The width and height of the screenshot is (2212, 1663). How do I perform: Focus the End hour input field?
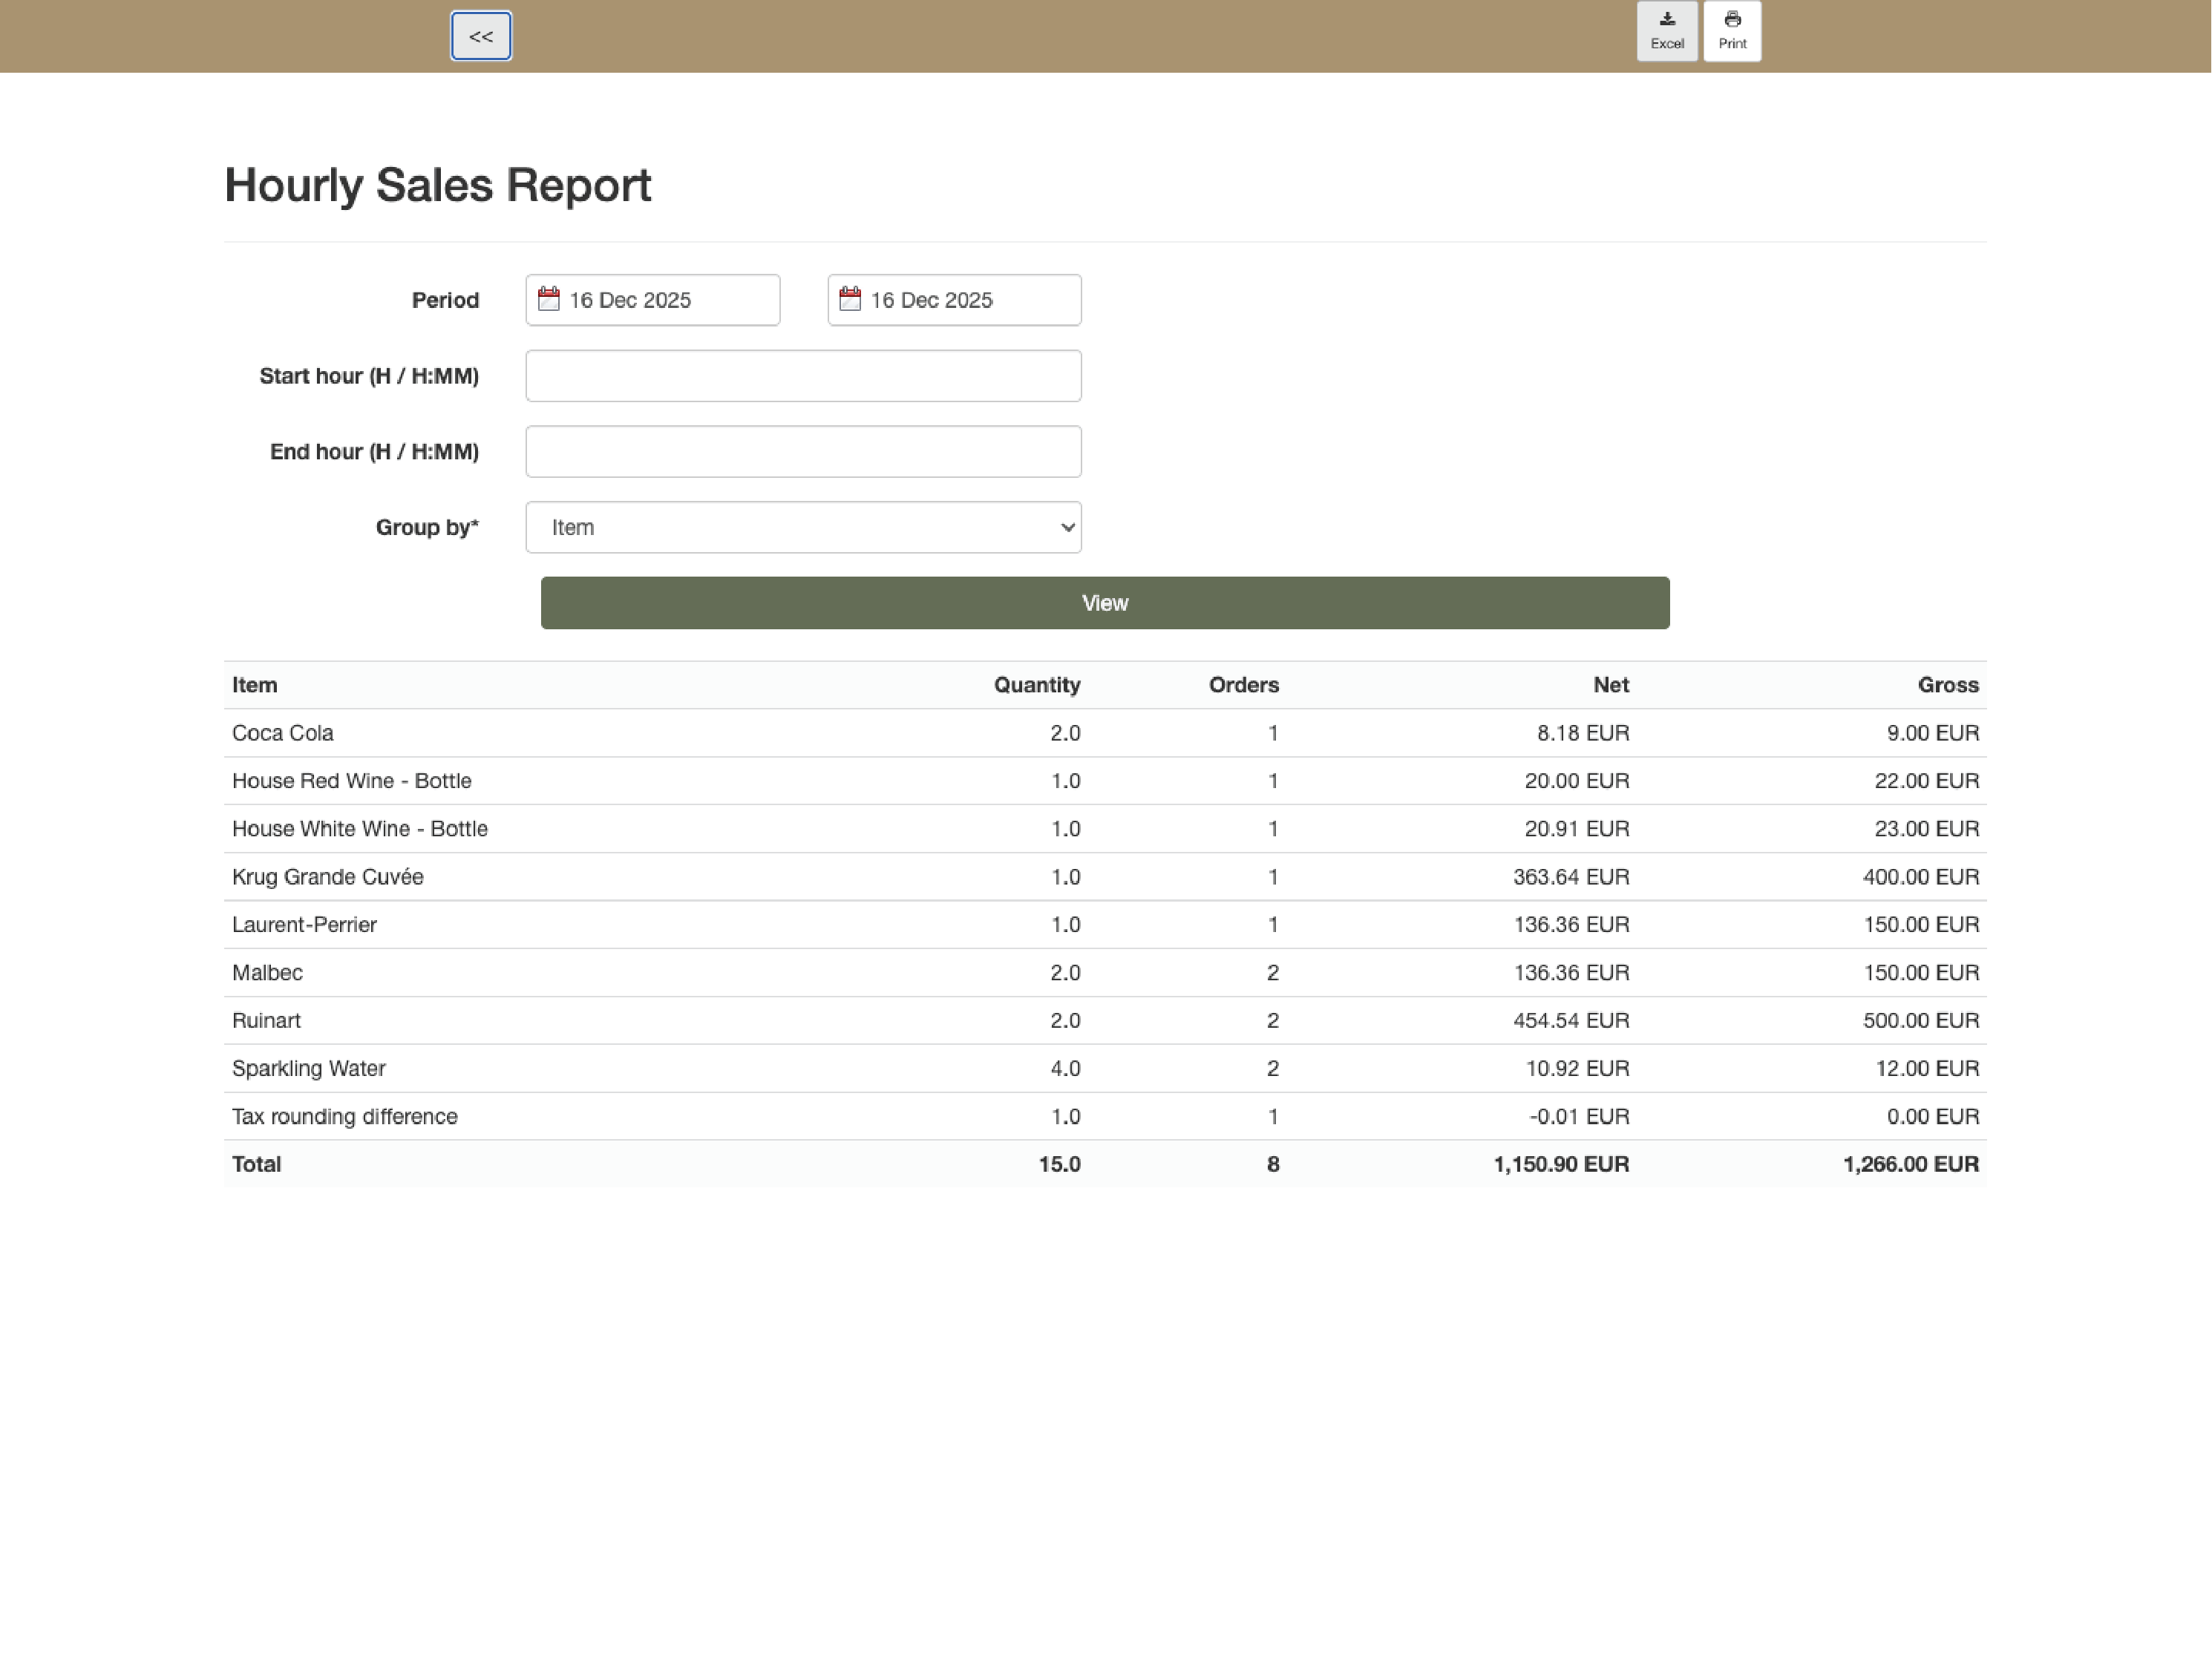(803, 452)
